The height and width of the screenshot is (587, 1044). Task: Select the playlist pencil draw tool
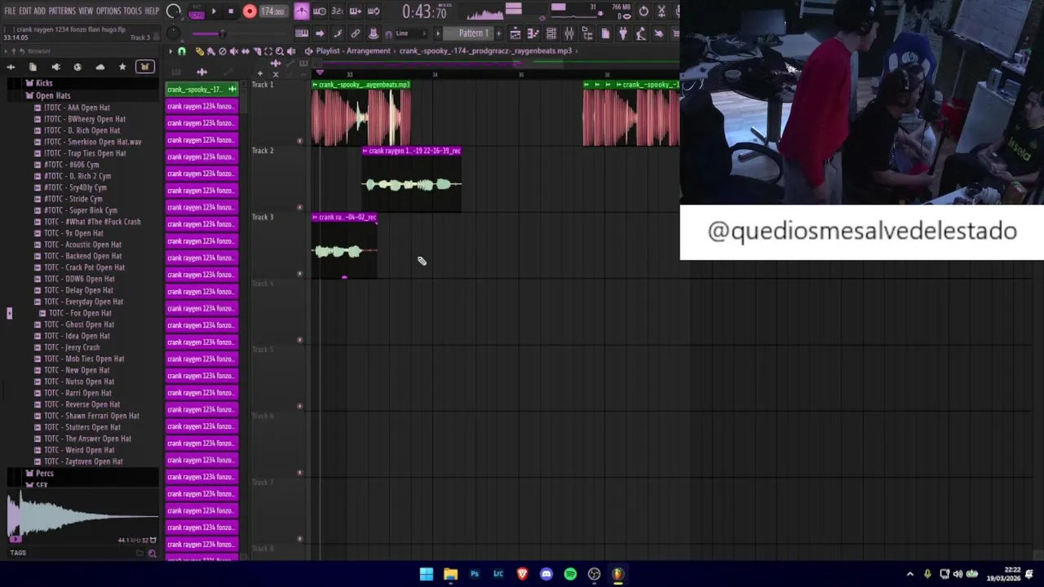200,51
